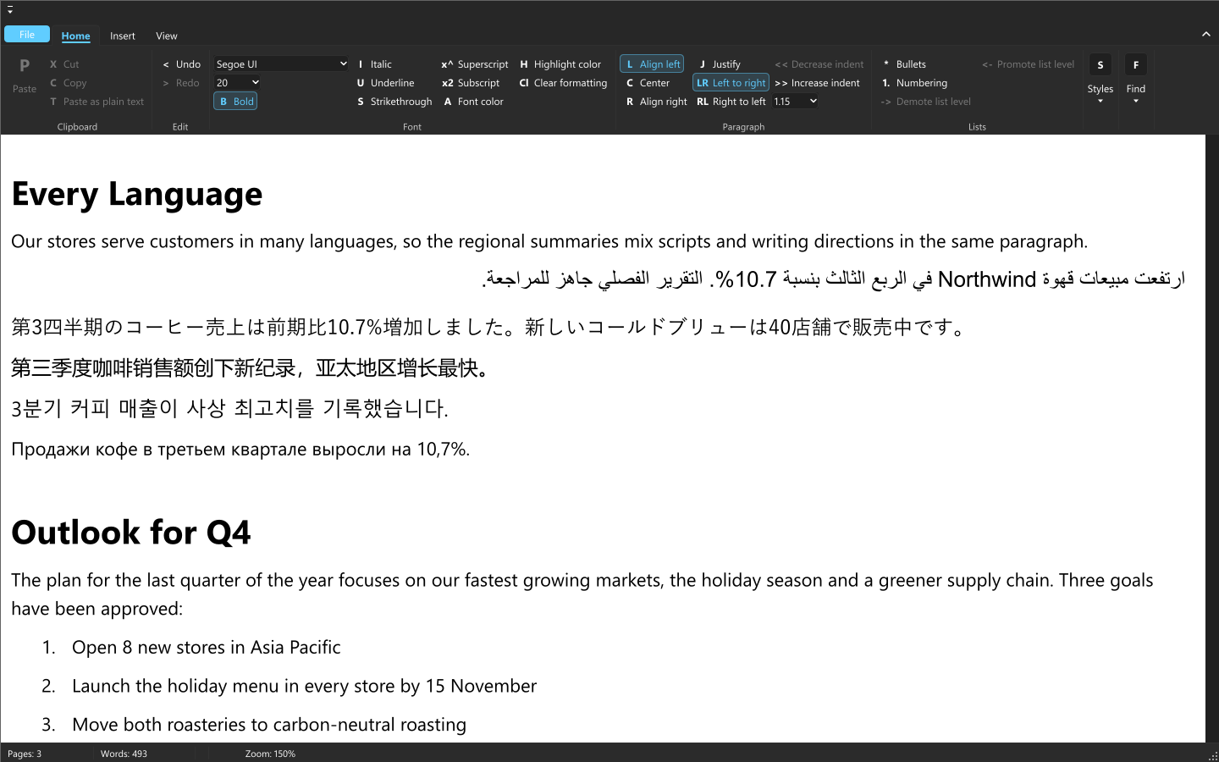This screenshot has height=762, width=1219.
Task: Apply Bullets list formatting
Action: [903, 64]
